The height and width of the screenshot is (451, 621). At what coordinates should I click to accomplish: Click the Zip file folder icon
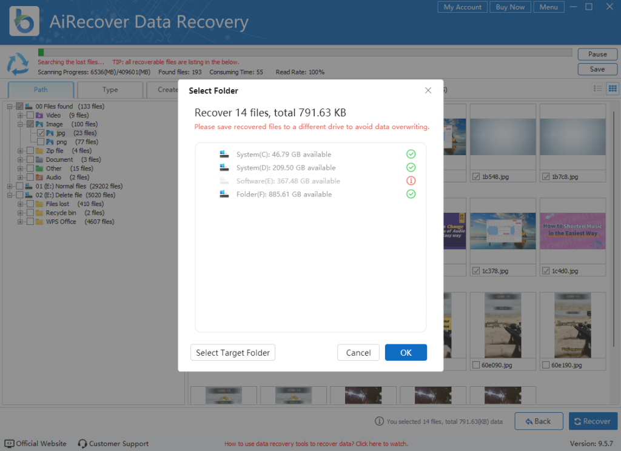point(39,150)
